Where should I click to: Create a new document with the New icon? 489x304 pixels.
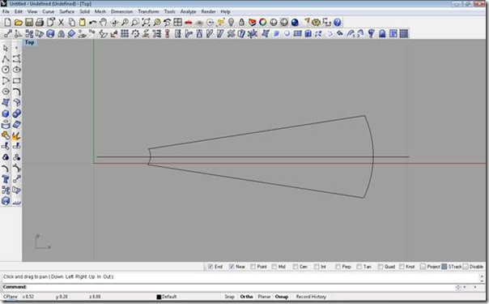click(7, 22)
